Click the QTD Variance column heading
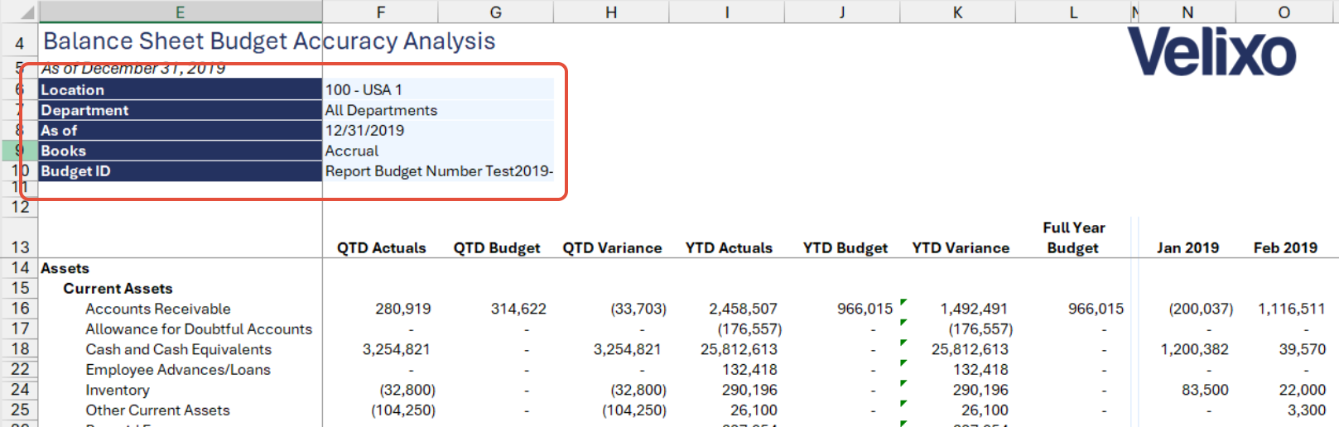The width and height of the screenshot is (1339, 427). [612, 247]
